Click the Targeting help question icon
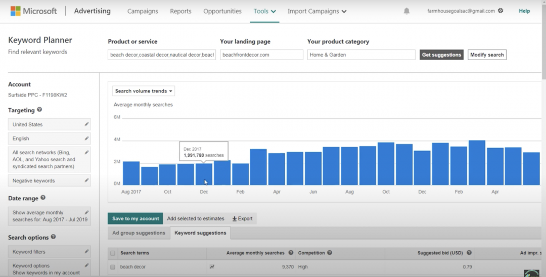546x277 pixels. click(39, 110)
